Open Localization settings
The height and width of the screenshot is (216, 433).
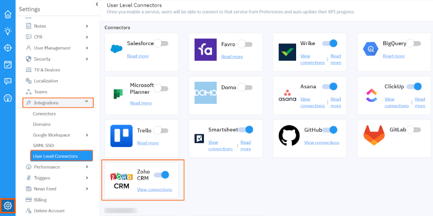coord(46,81)
